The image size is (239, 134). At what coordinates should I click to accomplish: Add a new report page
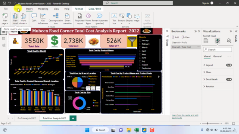(x=73, y=118)
